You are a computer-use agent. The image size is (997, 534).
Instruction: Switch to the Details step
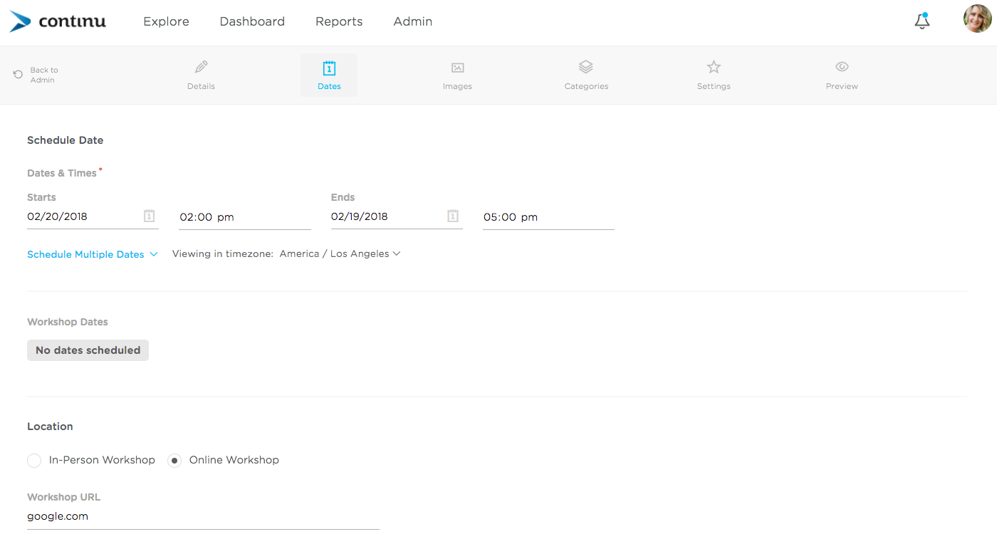coord(202,75)
